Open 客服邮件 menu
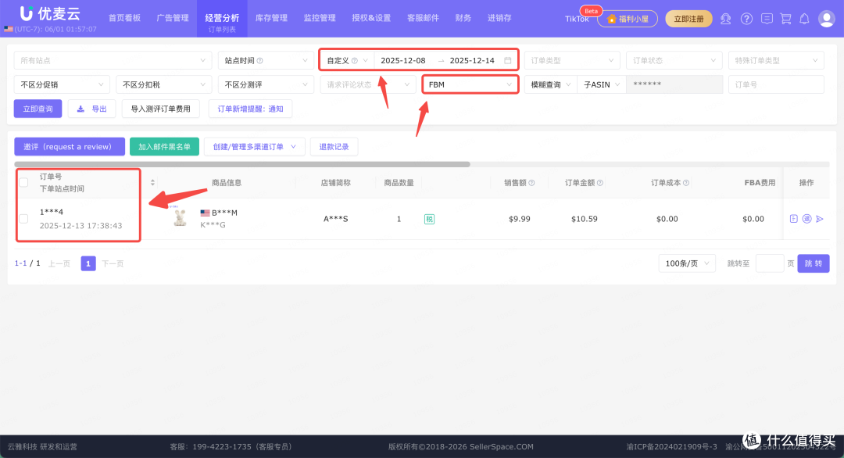 click(423, 18)
